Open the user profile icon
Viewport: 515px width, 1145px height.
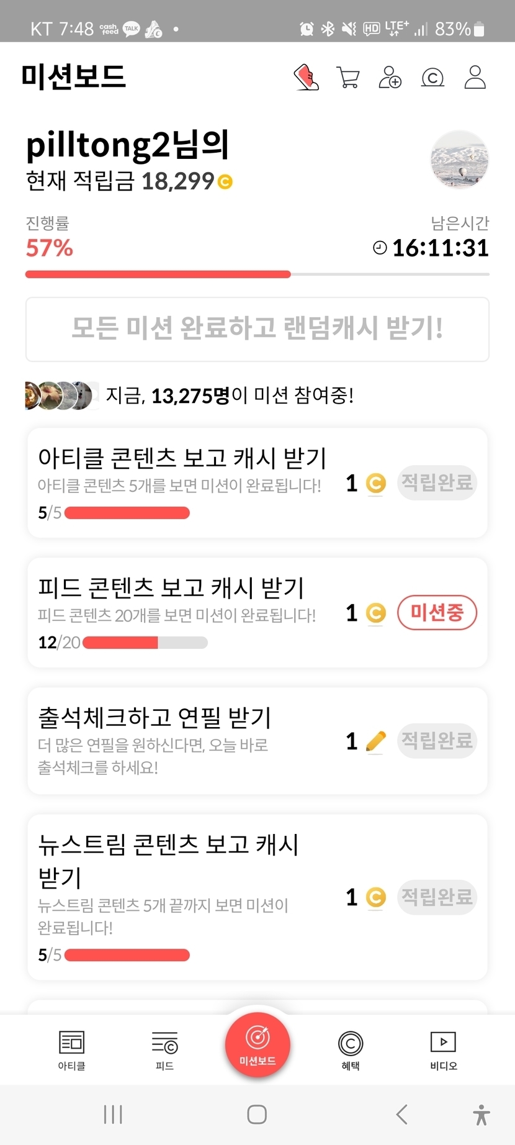475,78
